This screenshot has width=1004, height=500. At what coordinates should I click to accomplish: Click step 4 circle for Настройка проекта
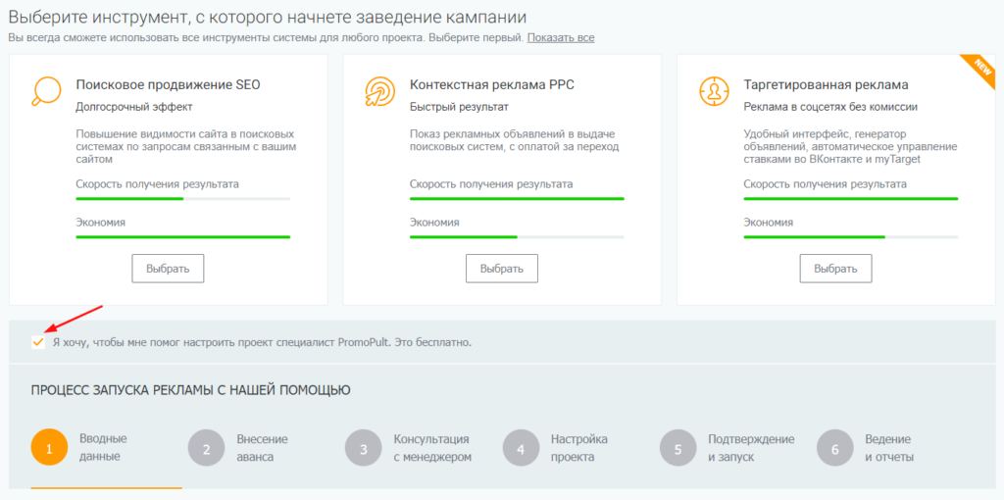[521, 448]
